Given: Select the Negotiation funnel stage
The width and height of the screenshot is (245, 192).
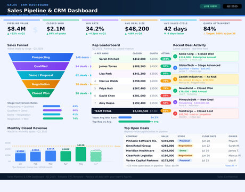Looking at the screenshot, I should 41,84.
